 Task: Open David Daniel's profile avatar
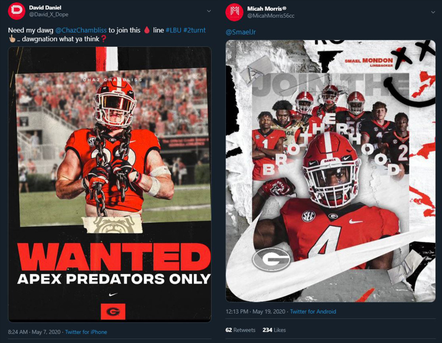(x=17, y=11)
